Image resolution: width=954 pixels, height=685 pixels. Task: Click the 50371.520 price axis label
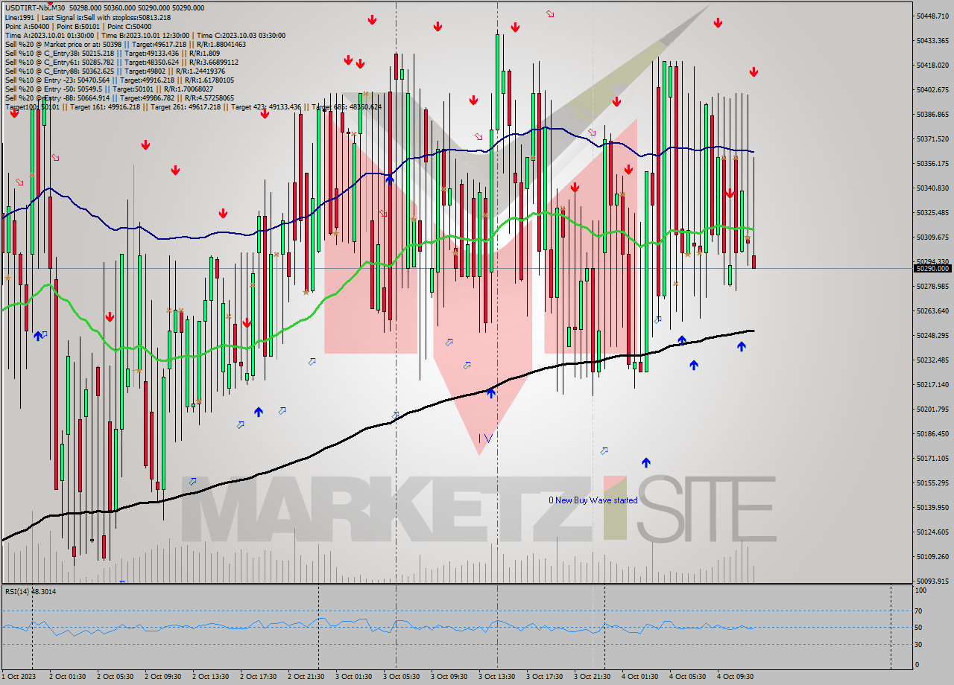(x=932, y=138)
